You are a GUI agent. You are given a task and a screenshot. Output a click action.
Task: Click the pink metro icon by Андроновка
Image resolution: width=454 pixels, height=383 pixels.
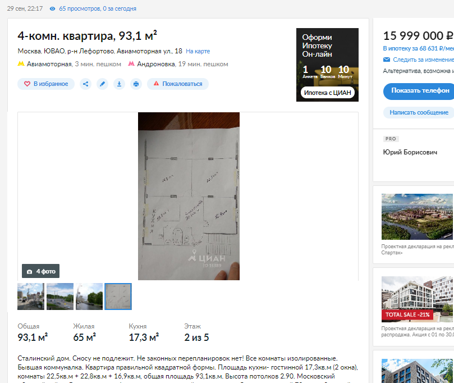point(131,63)
